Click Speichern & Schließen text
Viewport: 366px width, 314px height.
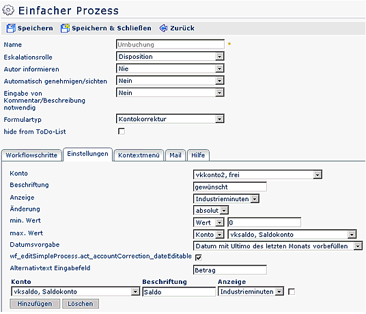111,28
